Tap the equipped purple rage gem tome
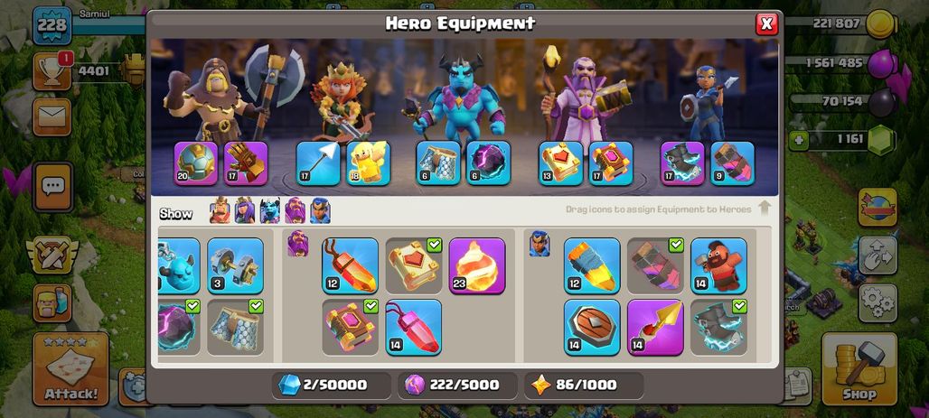 coord(350,328)
